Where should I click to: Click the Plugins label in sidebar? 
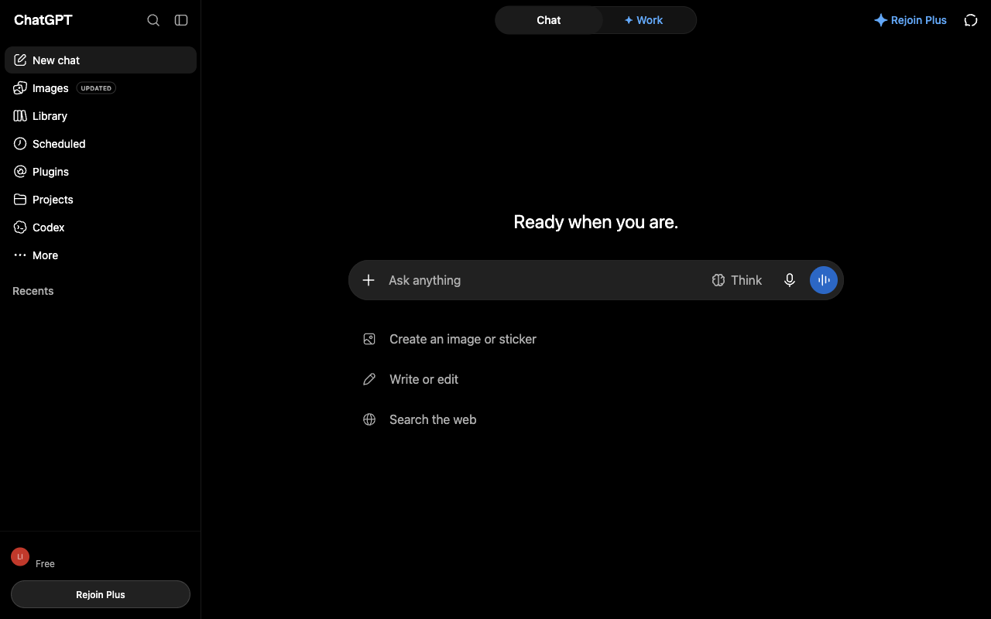coord(50,172)
